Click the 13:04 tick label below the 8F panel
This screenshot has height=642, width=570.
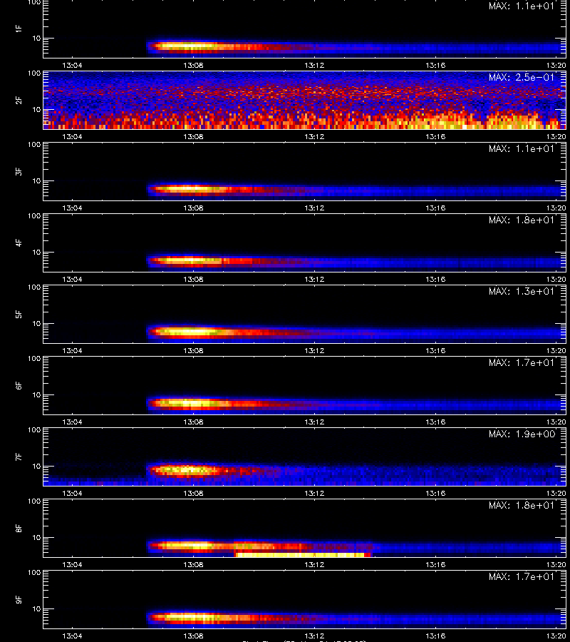tap(72, 565)
